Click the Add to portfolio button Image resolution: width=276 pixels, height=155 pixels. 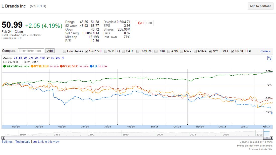point(260,6)
